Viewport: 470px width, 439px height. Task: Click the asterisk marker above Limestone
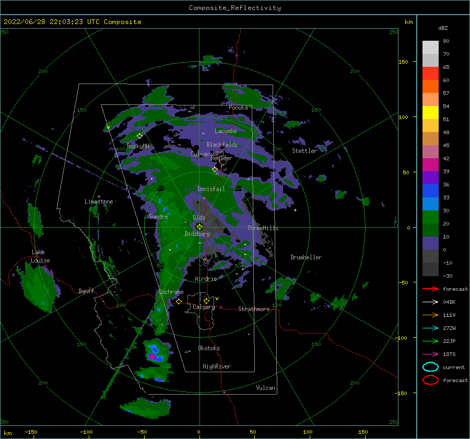(99, 197)
